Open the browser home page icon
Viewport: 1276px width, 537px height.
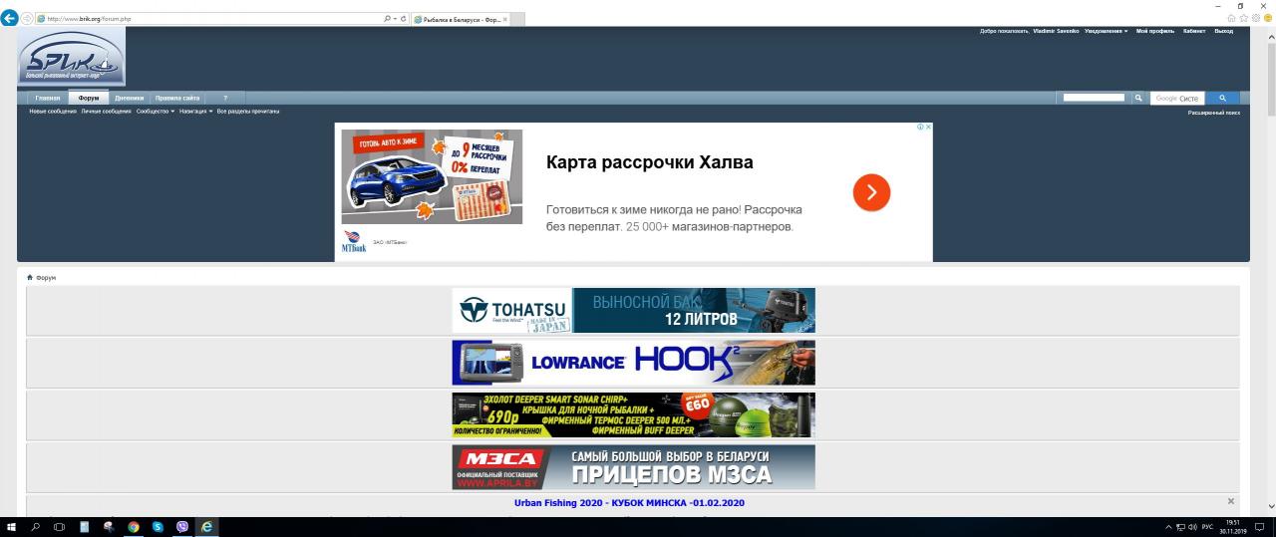pos(1232,18)
